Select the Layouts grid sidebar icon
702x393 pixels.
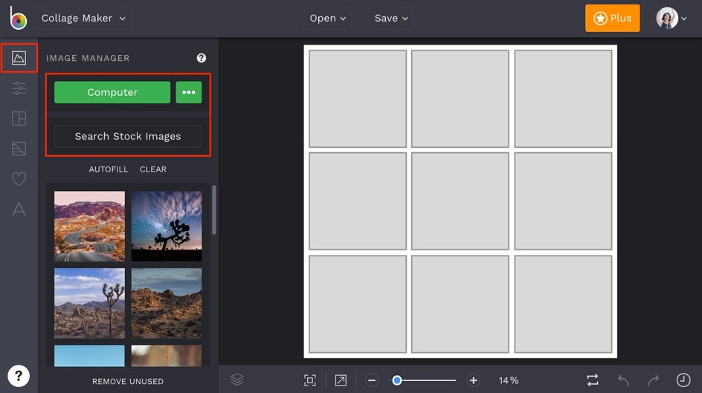pyautogui.click(x=19, y=118)
